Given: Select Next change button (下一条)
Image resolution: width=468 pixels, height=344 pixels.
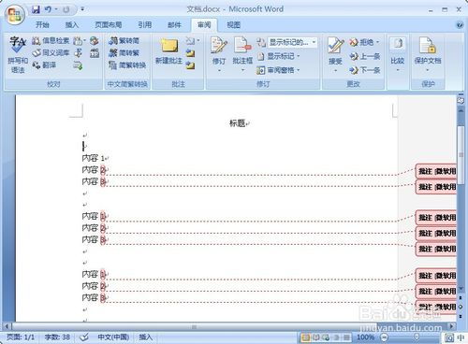Looking at the screenshot, I should pyautogui.click(x=365, y=70).
